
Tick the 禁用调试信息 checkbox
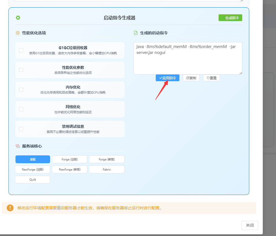(21, 129)
